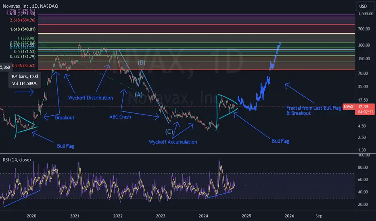Viewport: 376px width, 221px height.
Task: Click the 2026 label on the time axis
Action: click(x=289, y=216)
